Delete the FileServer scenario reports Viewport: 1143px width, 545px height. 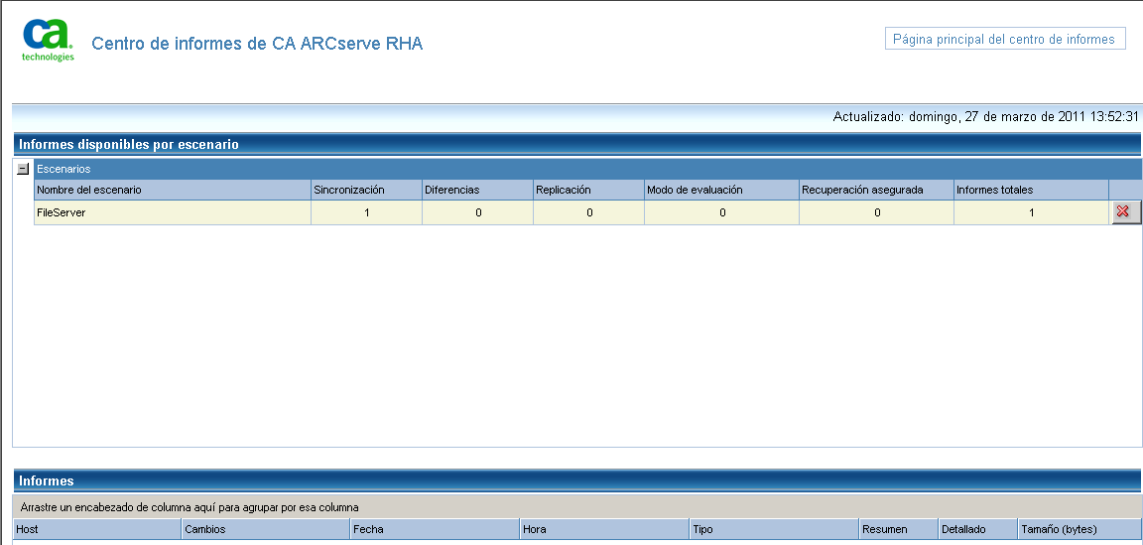1124,211
